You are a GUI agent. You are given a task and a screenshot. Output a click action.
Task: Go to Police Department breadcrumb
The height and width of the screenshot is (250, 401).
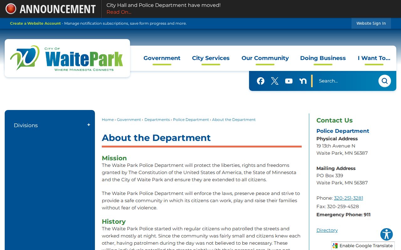tap(191, 120)
